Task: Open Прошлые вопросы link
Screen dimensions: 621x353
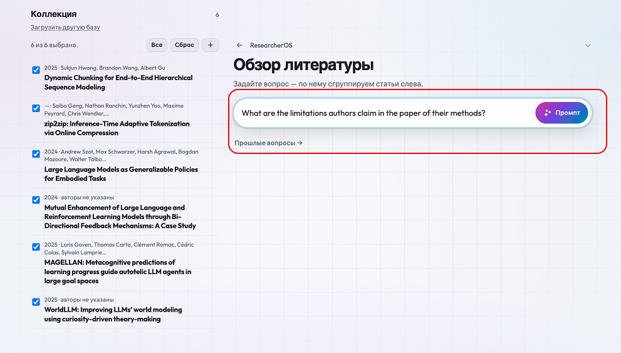Action: point(268,143)
